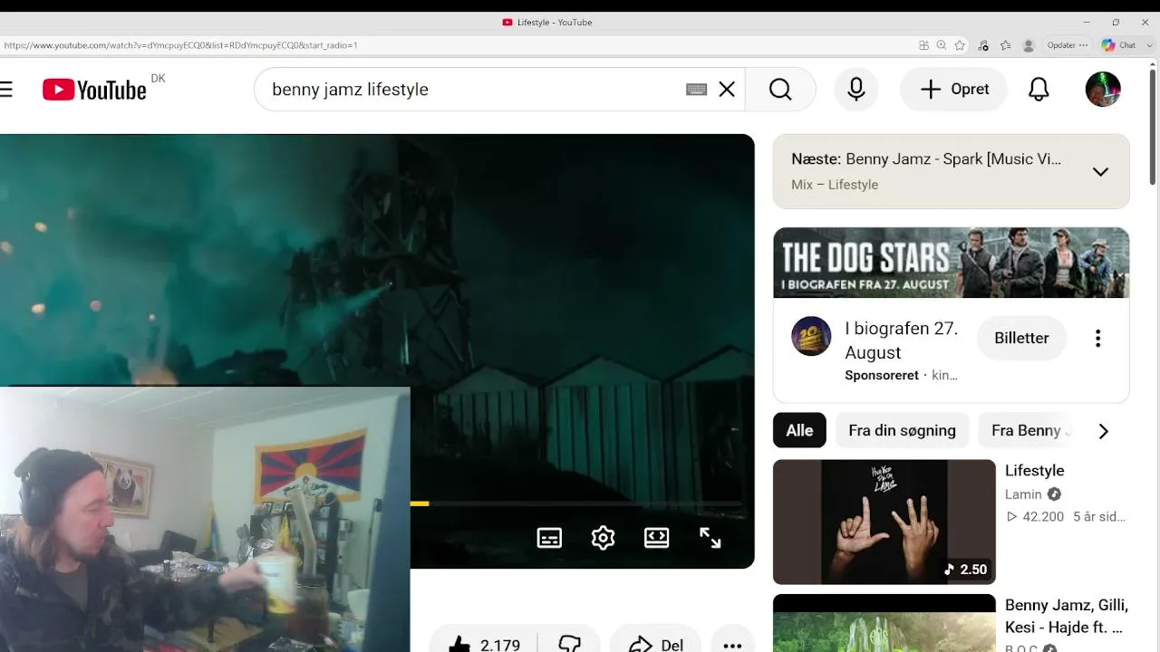The image size is (1160, 652).
Task: Click the browser address bar URL
Action: (181, 45)
